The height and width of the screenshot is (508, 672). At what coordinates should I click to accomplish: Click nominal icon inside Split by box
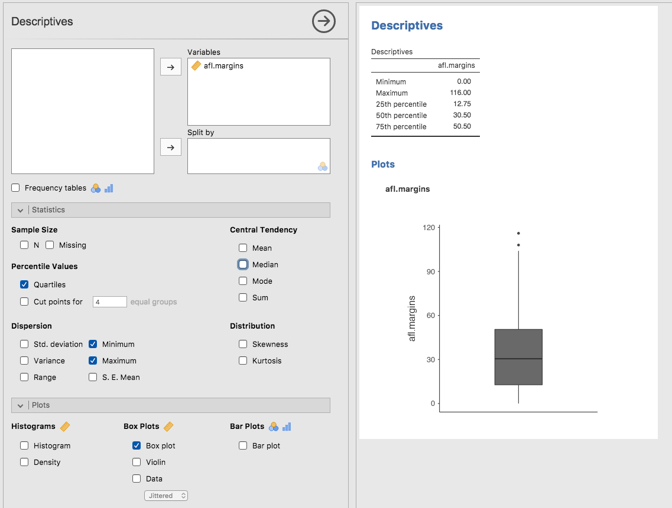[323, 166]
